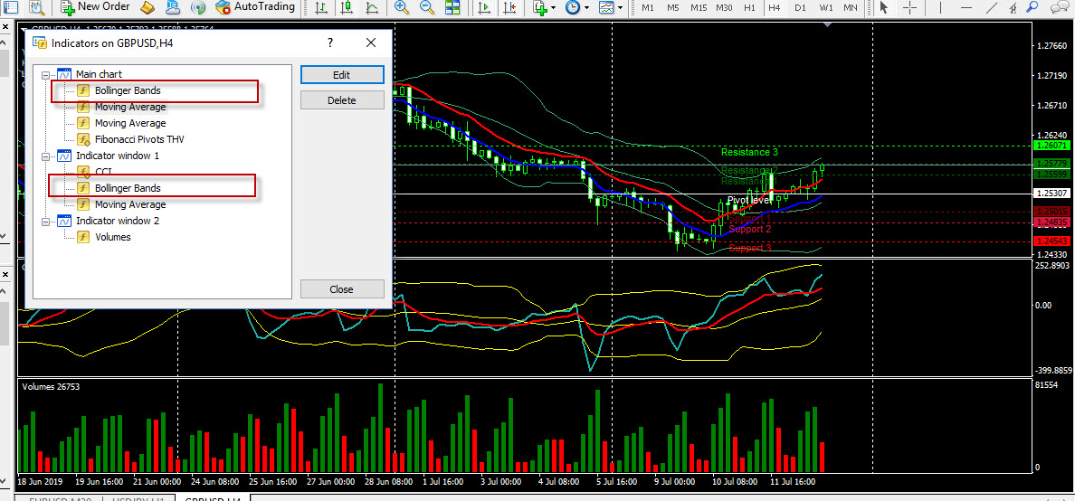Image resolution: width=1075 pixels, height=501 pixels.
Task: Select the vertical line drawing tool
Action: (940, 7)
